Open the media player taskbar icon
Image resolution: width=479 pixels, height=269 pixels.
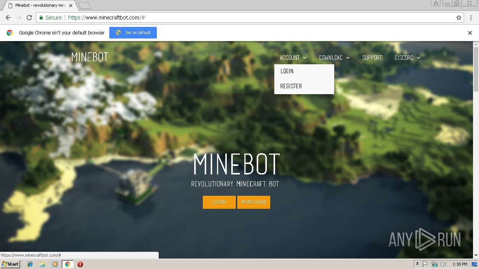[55, 264]
